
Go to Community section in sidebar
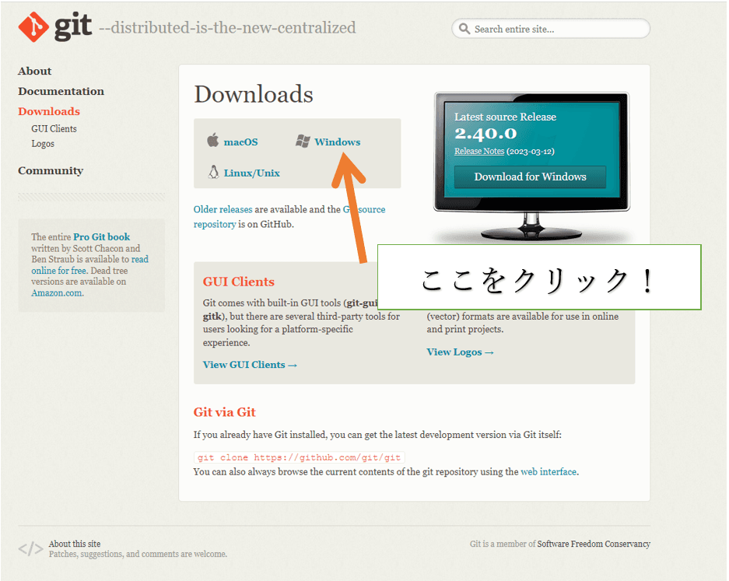(x=51, y=170)
